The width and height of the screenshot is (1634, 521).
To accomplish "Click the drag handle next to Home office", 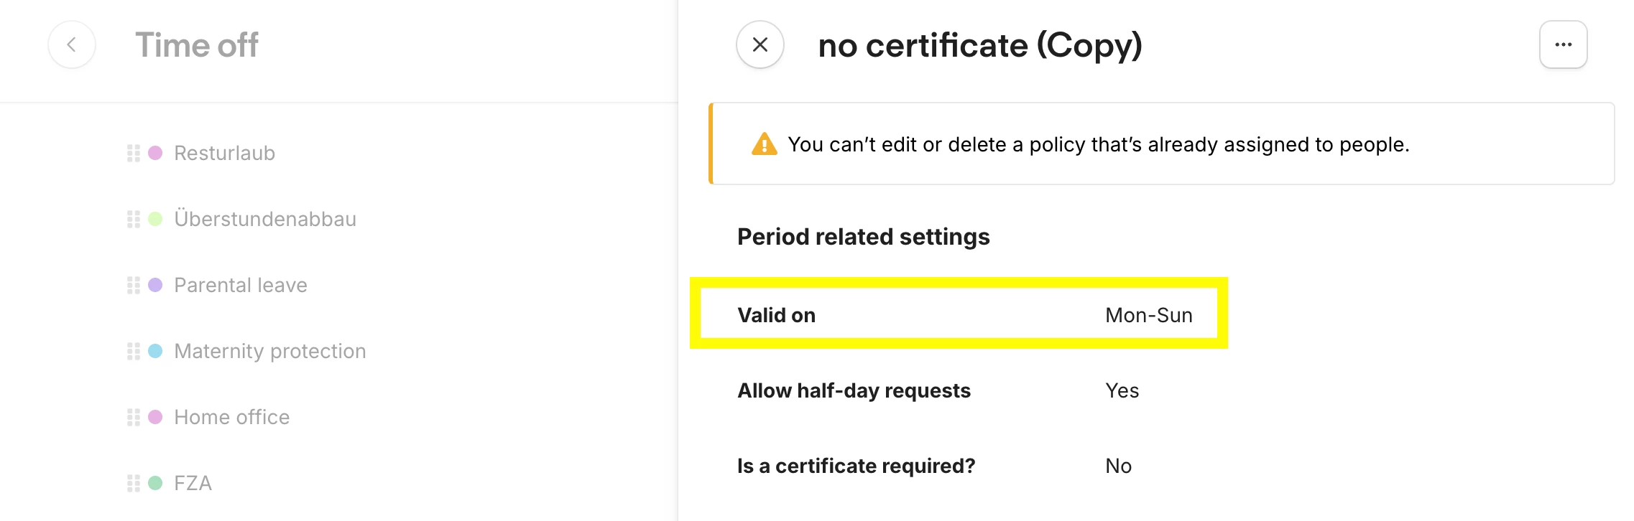I will (x=134, y=418).
